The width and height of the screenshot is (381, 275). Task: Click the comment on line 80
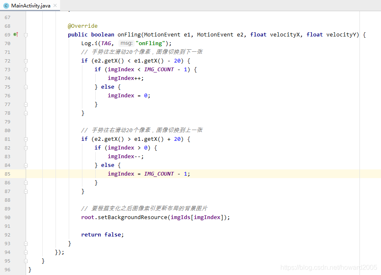click(142, 130)
